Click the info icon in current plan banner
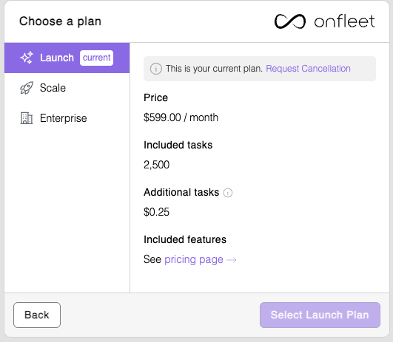 tap(155, 69)
